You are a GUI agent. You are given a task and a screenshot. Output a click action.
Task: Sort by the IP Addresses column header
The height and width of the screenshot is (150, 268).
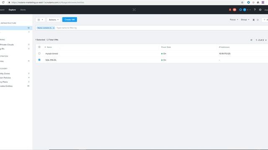coord(224,47)
